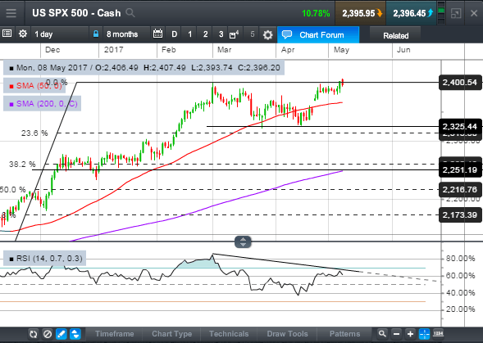This screenshot has width=483, height=343.
Task: Click the May label on time axis
Action: coord(341,50)
